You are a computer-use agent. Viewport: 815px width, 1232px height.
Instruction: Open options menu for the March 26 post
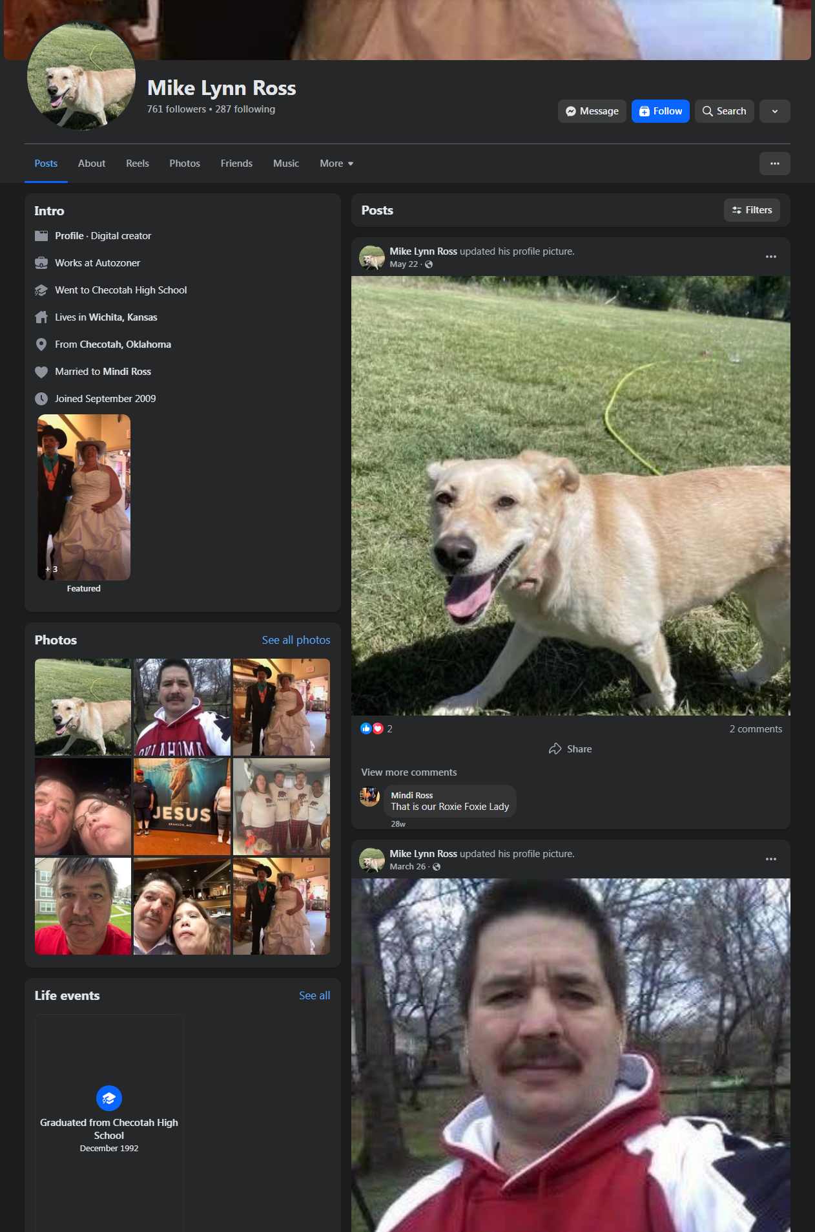(x=770, y=859)
